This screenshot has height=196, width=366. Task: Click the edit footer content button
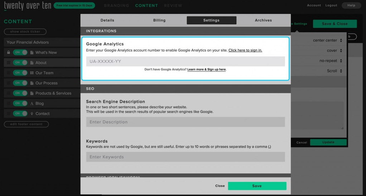point(27,124)
